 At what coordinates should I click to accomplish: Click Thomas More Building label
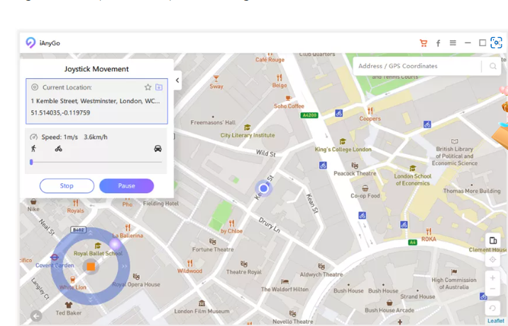pos(472,191)
